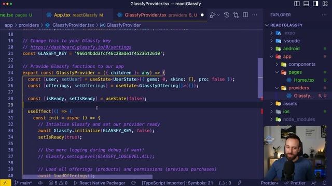The width and height of the screenshot is (332, 186).
Task: Toggle bottom panel layout icon
Action: [306, 4]
